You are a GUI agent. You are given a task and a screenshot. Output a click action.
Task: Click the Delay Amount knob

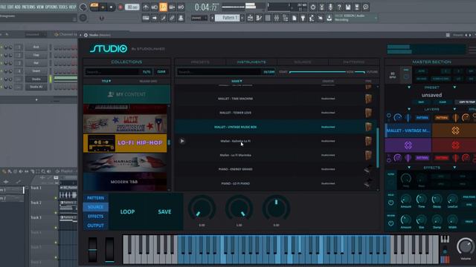tap(406, 200)
